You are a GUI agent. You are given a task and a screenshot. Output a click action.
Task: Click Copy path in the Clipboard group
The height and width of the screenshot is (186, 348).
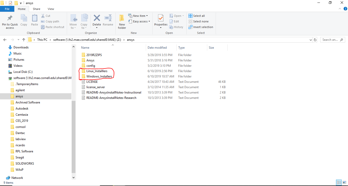[50, 21]
